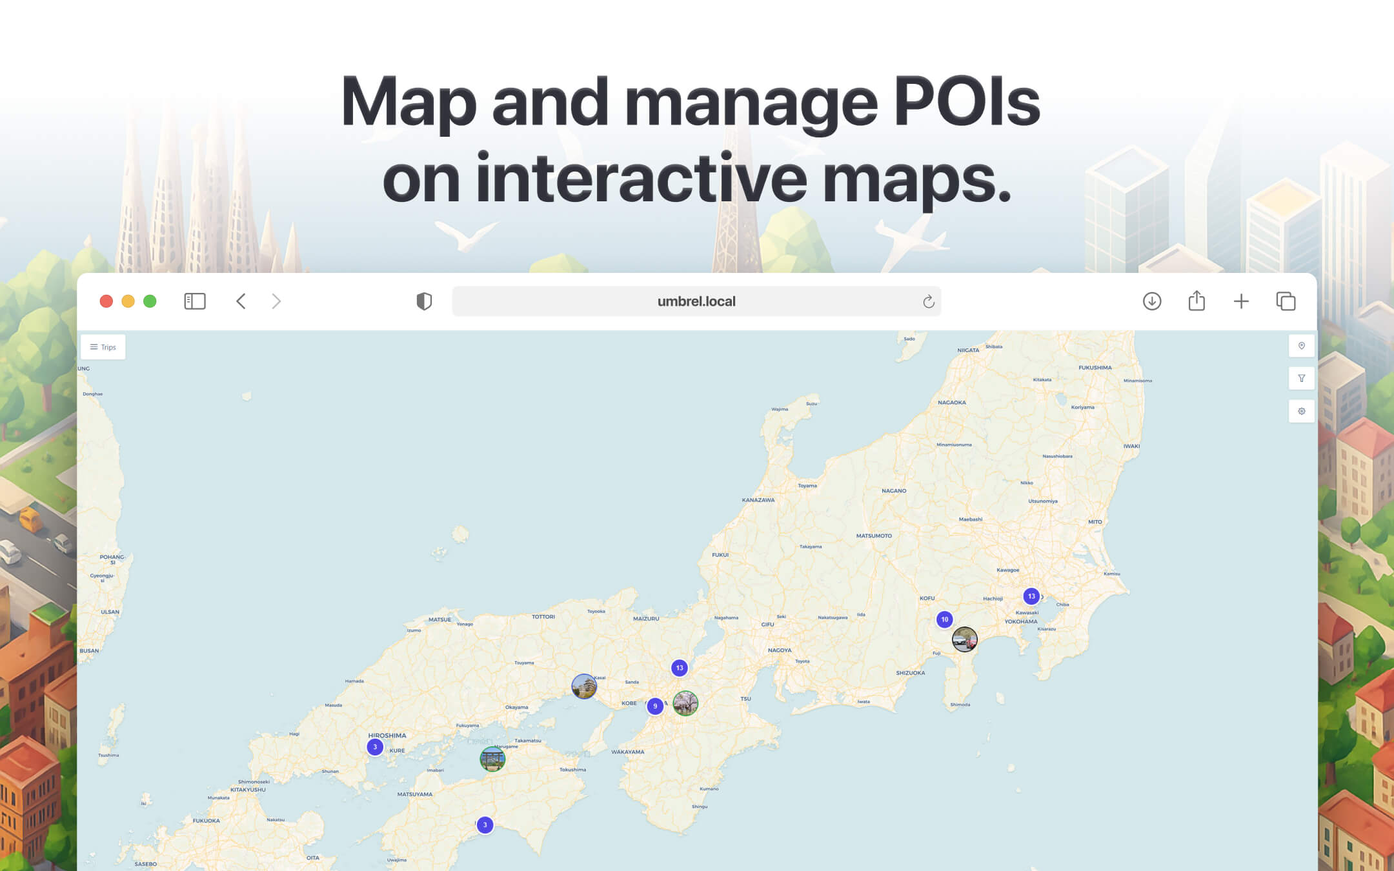Open the filter funnel control
This screenshot has width=1394, height=871.
coord(1301,379)
